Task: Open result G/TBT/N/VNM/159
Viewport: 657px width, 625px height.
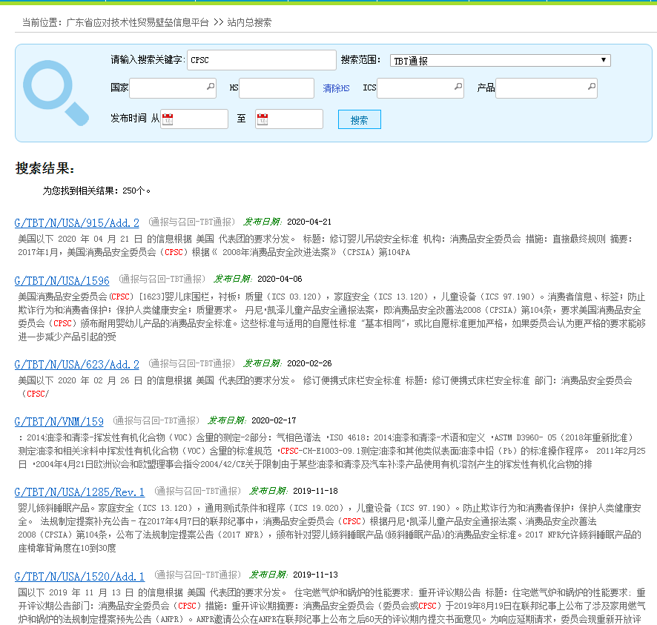Action: 59,421
